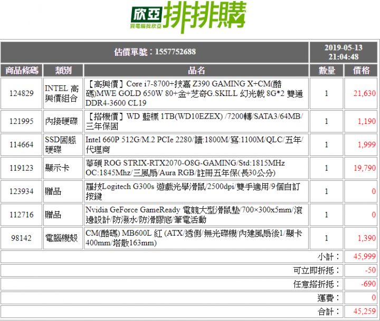Click the CM MB600L case product name

click(x=194, y=238)
